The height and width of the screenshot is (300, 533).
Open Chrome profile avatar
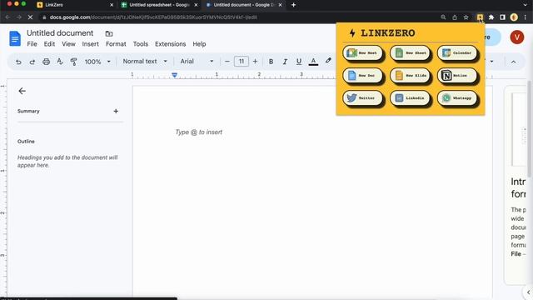pyautogui.click(x=514, y=17)
